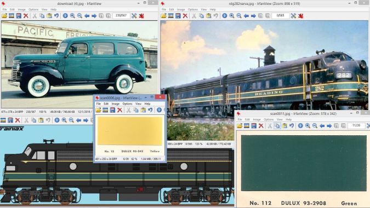Delete file in download (4).jpg window
This screenshot has height=208, width=370.
click(26, 16)
